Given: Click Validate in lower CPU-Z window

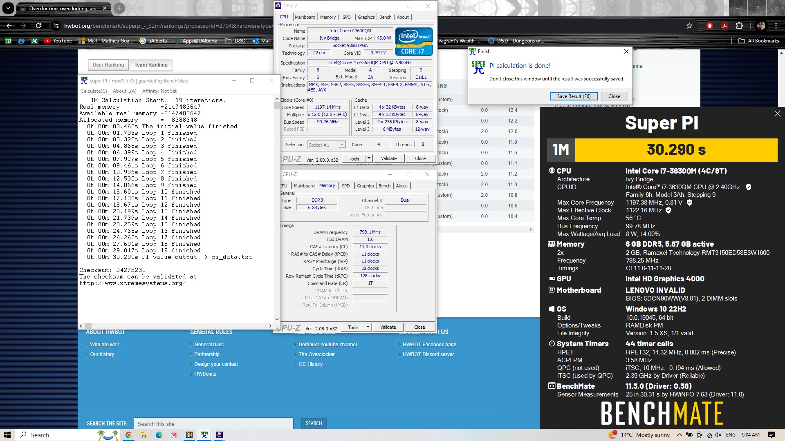Looking at the screenshot, I should pos(388,327).
